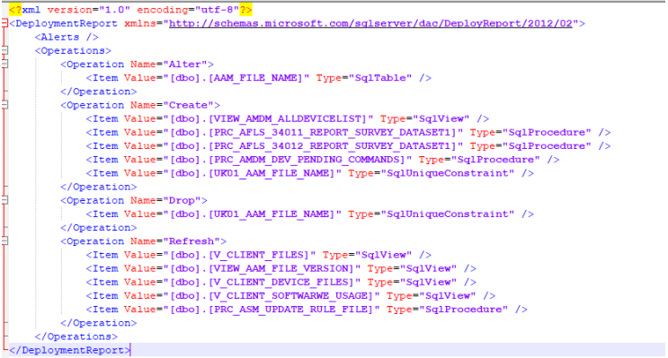The width and height of the screenshot is (668, 358).
Task: Click the Alerts empty element tag
Action: coord(67,37)
